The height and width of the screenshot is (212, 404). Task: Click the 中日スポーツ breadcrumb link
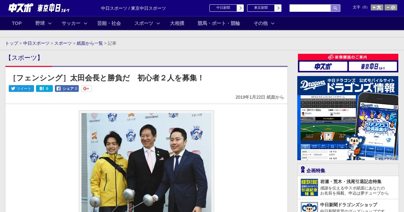pos(36,43)
